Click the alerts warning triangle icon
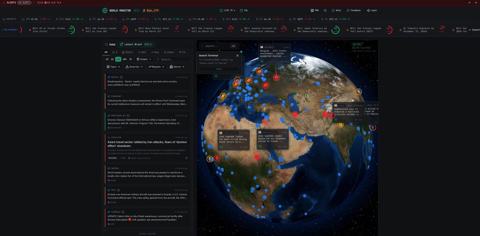The width and height of the screenshot is (480, 236). point(4,2)
